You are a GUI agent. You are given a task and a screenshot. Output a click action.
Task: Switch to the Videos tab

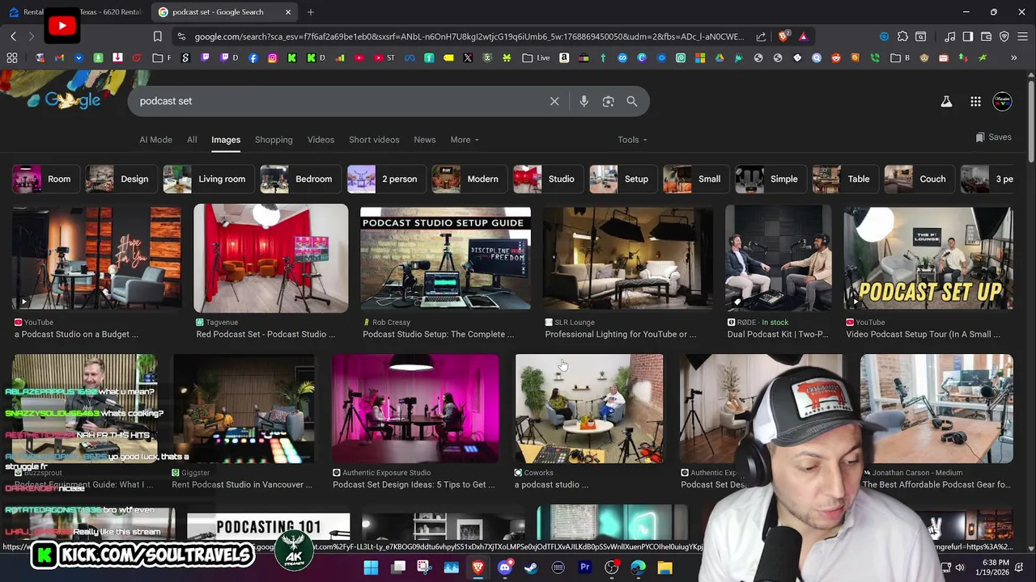(321, 140)
